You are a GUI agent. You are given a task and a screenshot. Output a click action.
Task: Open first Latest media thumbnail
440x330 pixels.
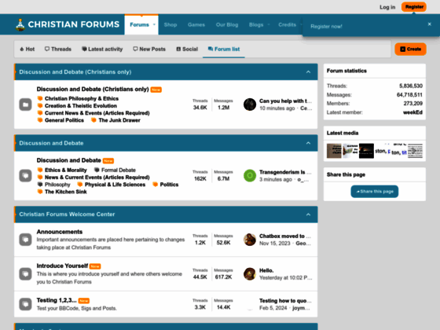334,151
